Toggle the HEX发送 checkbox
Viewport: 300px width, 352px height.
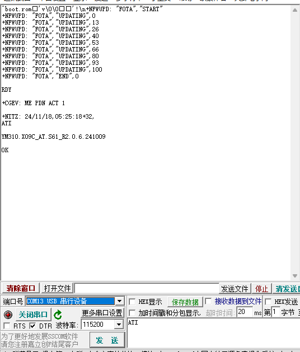[268, 302]
